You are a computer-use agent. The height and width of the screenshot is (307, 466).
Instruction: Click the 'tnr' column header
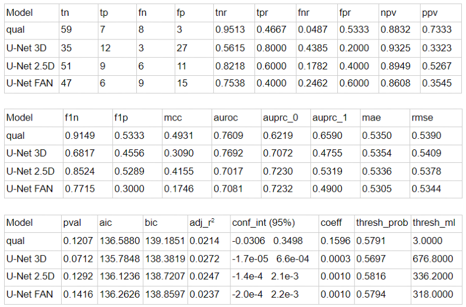tap(222, 12)
